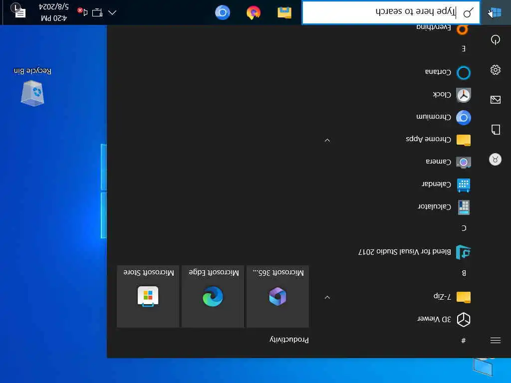Open File Explorer from the taskbar
The width and height of the screenshot is (511, 383).
pyautogui.click(x=284, y=12)
